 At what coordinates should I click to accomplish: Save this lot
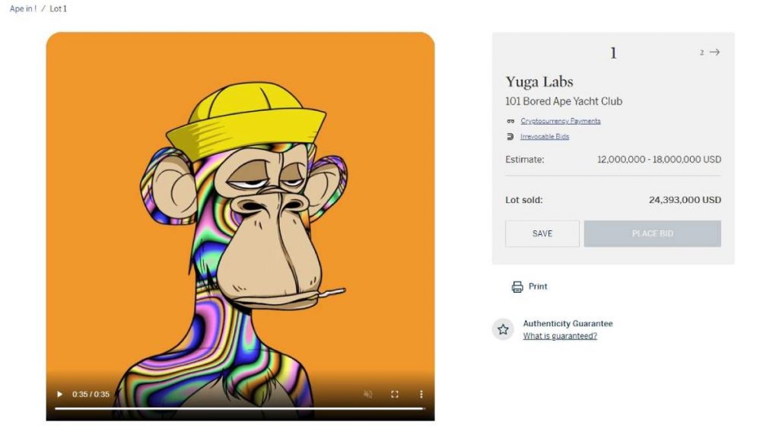point(542,234)
